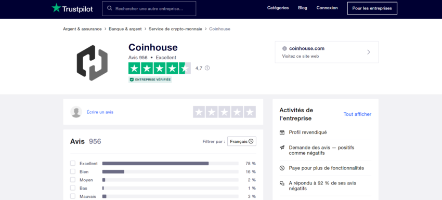Select the second empty rating star
Image resolution: width=442 pixels, height=200 pixels.
(212, 112)
